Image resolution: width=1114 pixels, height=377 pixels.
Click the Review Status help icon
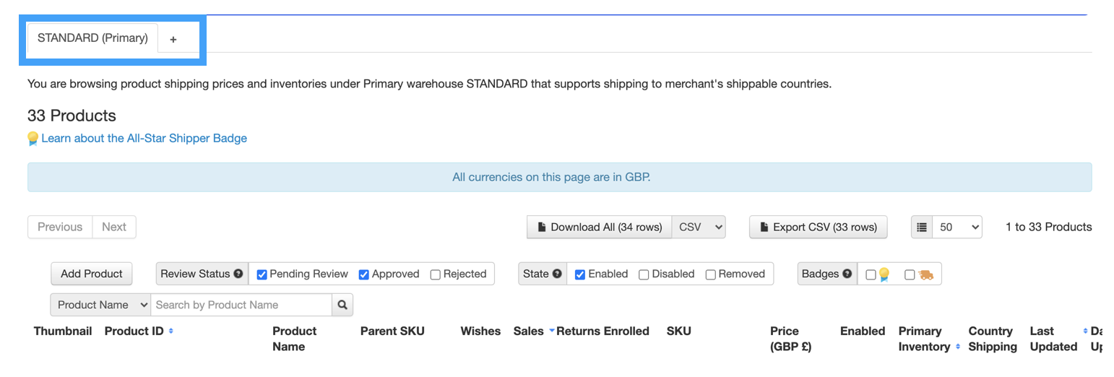coord(238,274)
